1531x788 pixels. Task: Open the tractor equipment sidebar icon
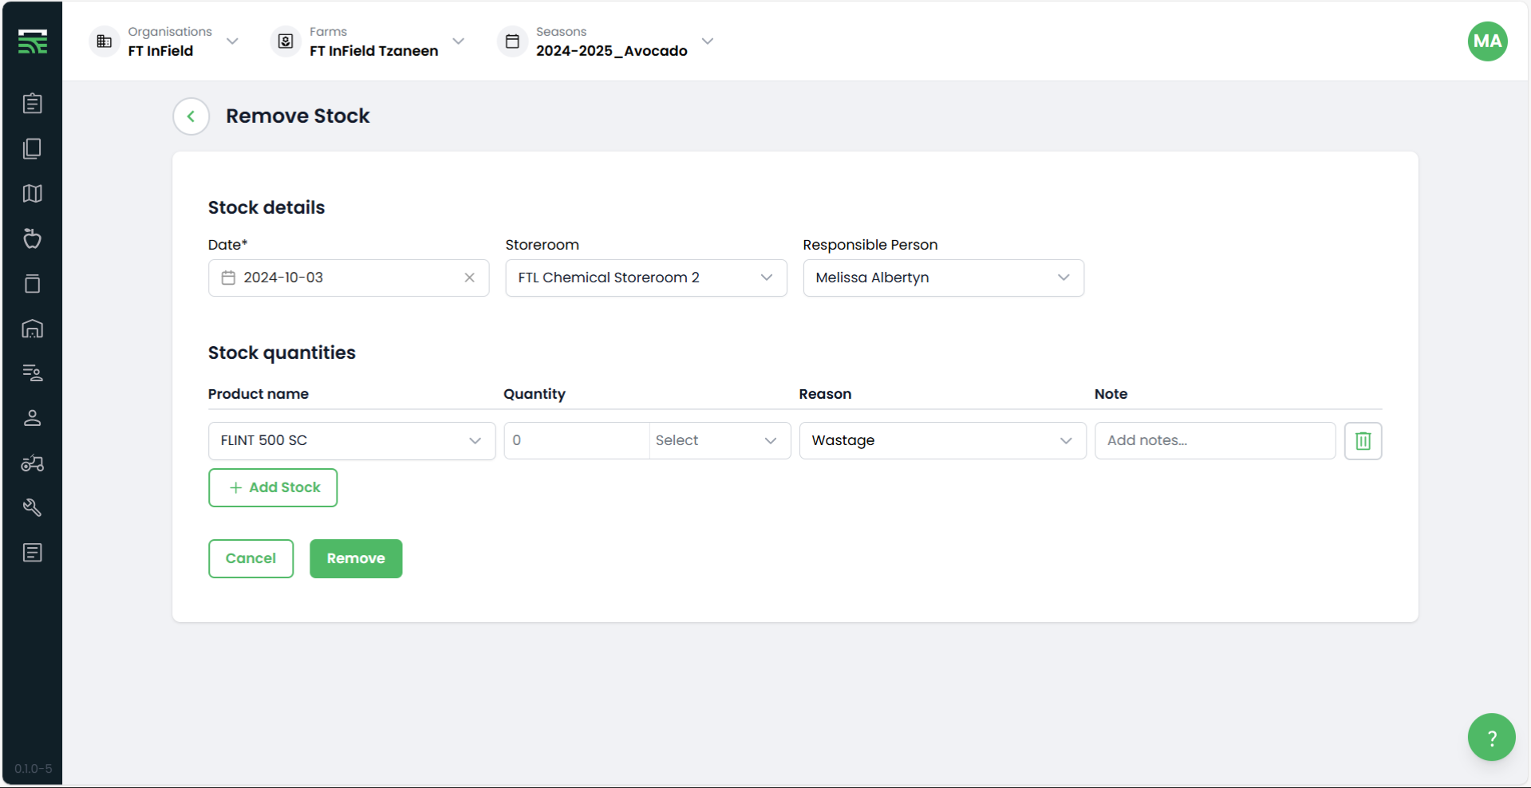[x=33, y=463]
